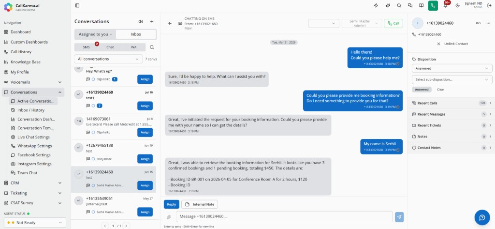Click the contact avatar plus icon
This screenshot has width=495, height=229.
(417, 23)
